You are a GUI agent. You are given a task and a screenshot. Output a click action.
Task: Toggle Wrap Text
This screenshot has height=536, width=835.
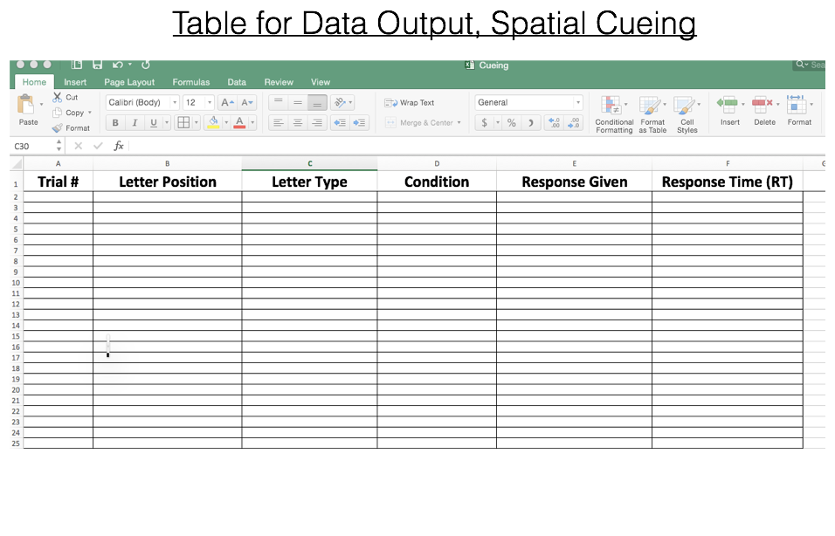(x=409, y=103)
